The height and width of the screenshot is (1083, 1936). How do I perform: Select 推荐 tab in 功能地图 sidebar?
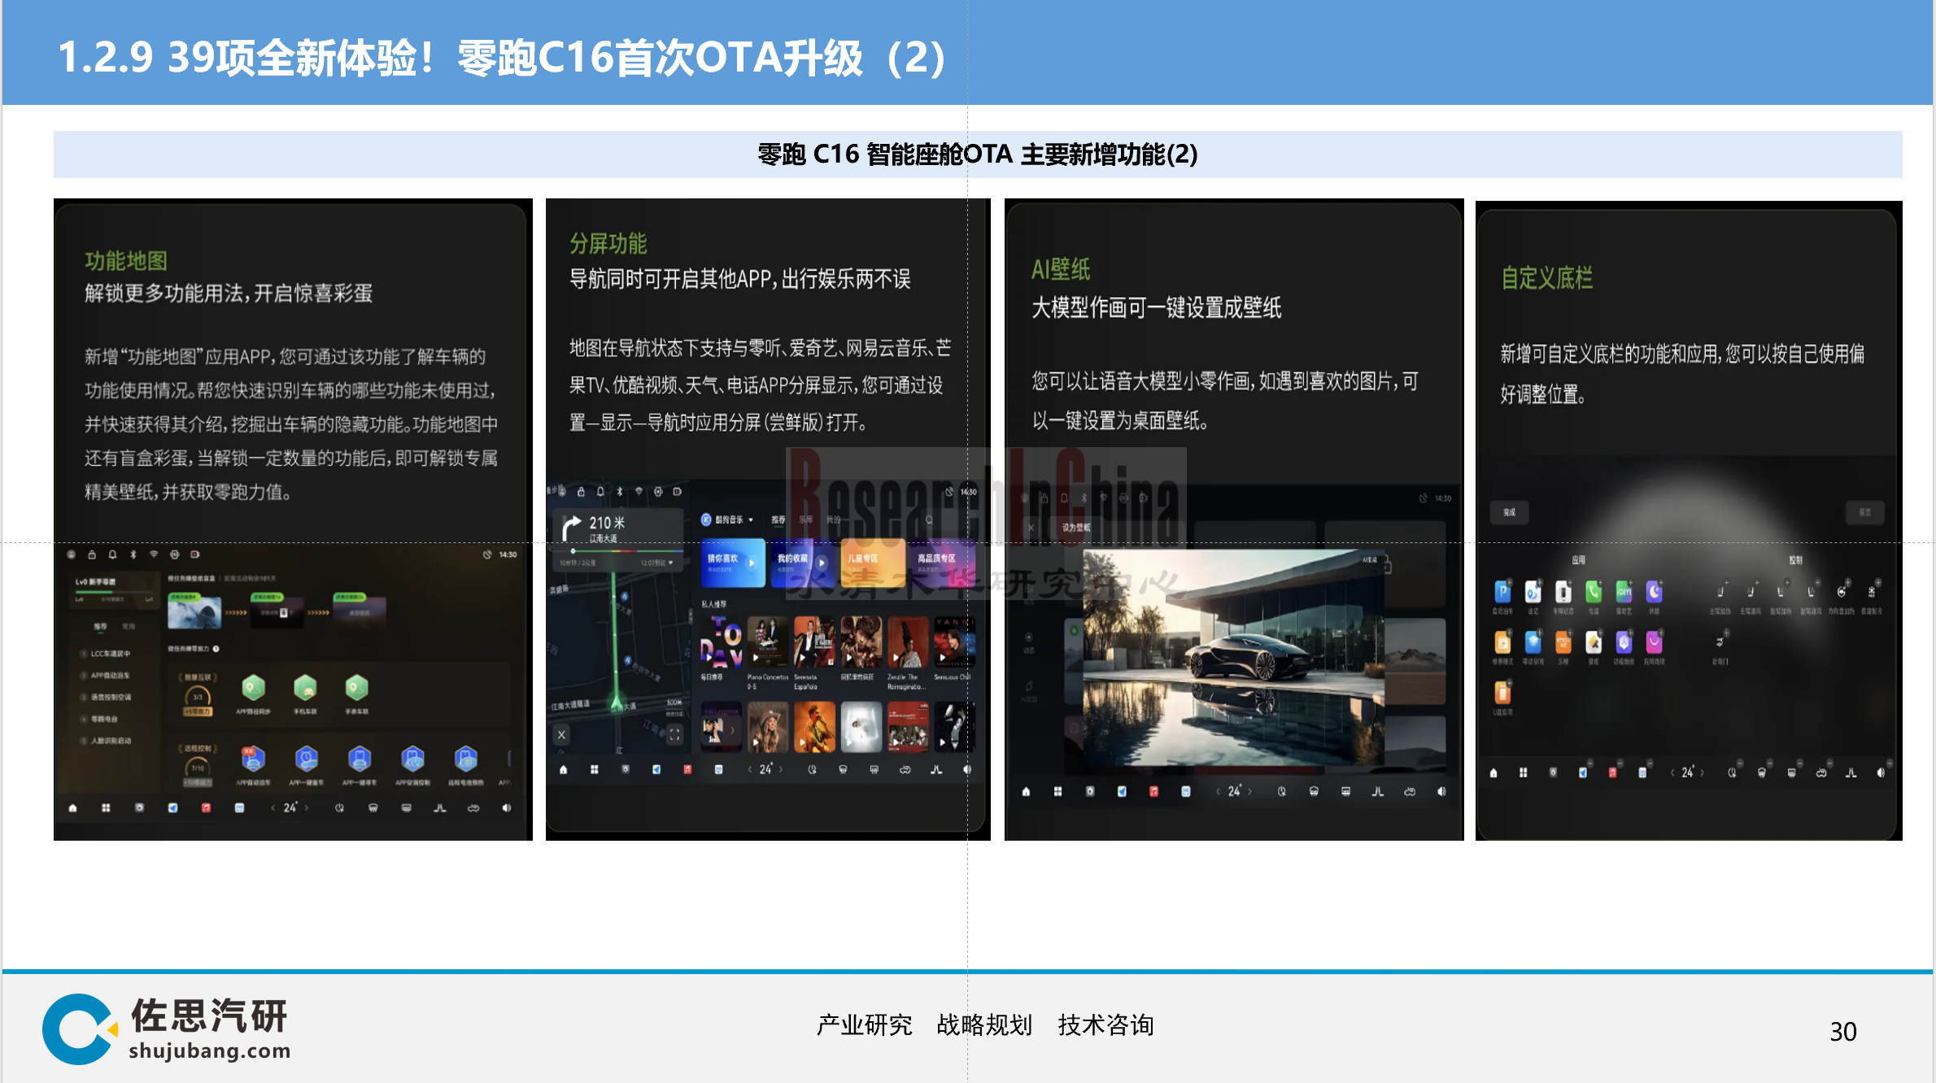coord(100,627)
